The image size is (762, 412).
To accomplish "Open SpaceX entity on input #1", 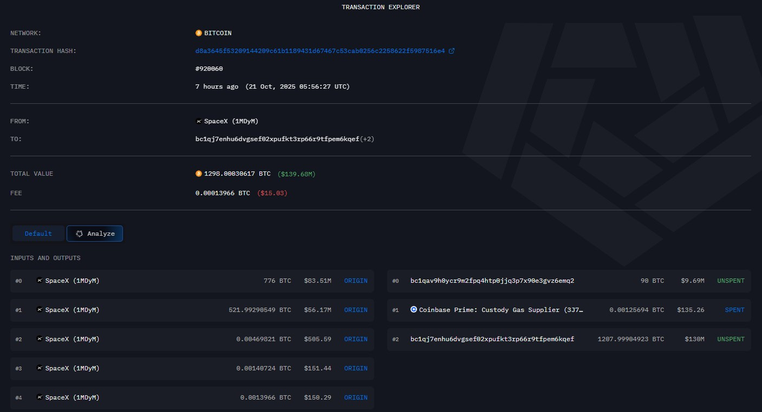I will coord(72,310).
